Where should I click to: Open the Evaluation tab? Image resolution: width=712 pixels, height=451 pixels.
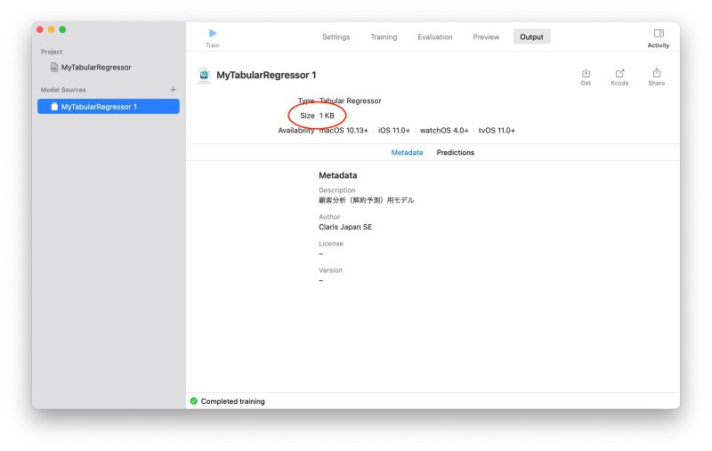(435, 36)
